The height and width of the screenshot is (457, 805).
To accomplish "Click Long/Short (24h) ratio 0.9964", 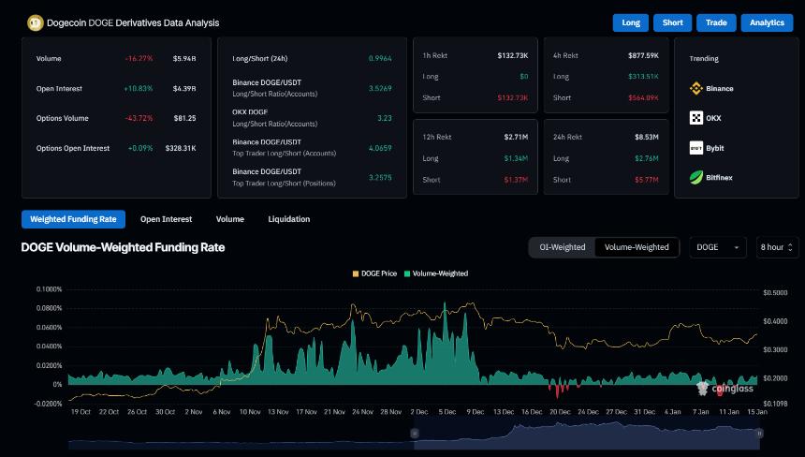I will tap(380, 59).
